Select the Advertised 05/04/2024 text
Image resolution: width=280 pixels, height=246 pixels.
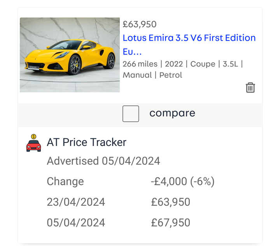[103, 161]
